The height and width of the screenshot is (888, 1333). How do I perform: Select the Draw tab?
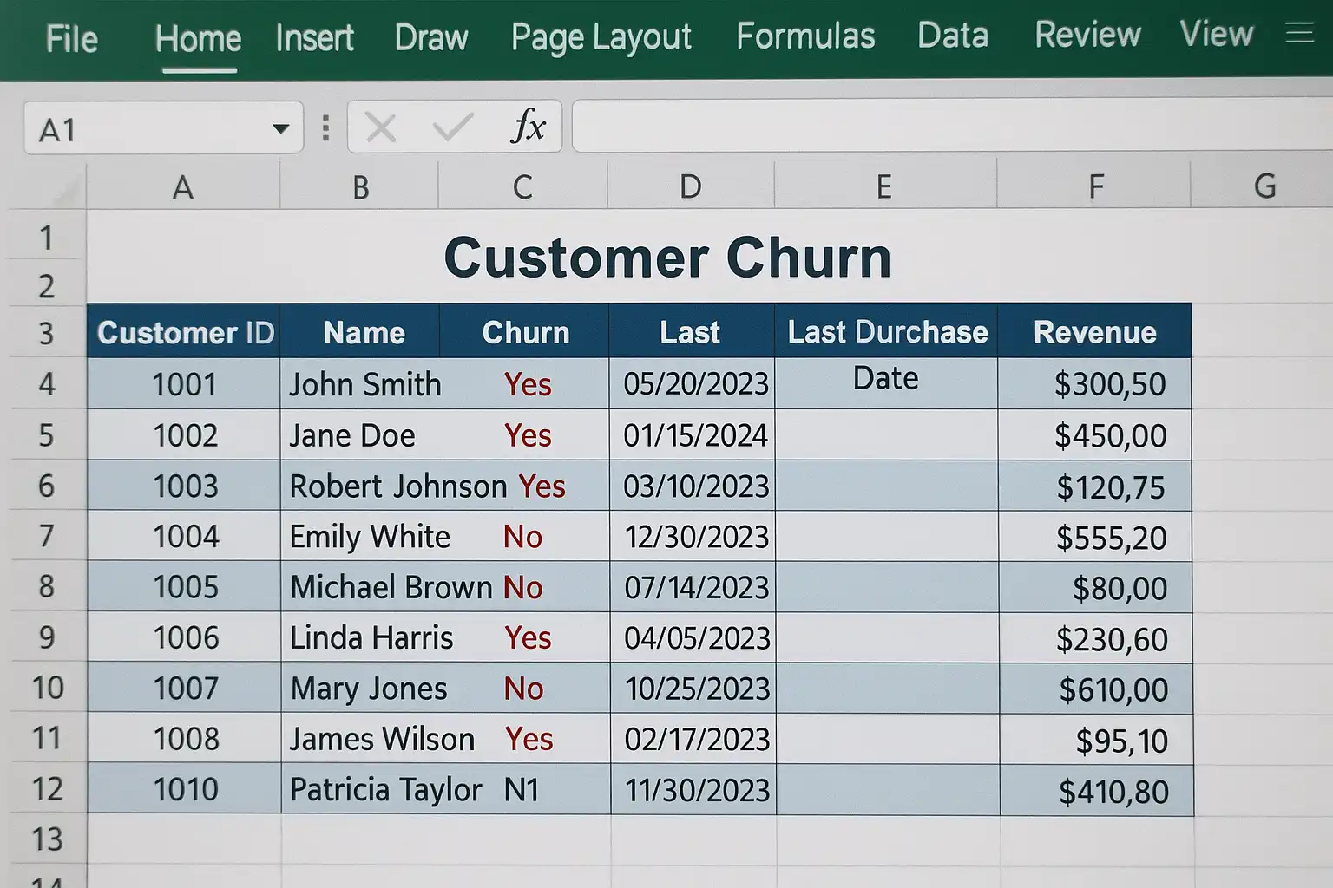tap(430, 38)
